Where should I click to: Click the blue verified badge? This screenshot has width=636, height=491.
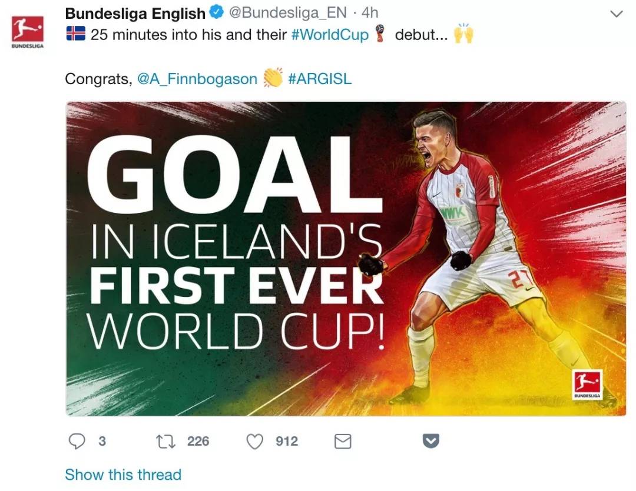pos(216,13)
